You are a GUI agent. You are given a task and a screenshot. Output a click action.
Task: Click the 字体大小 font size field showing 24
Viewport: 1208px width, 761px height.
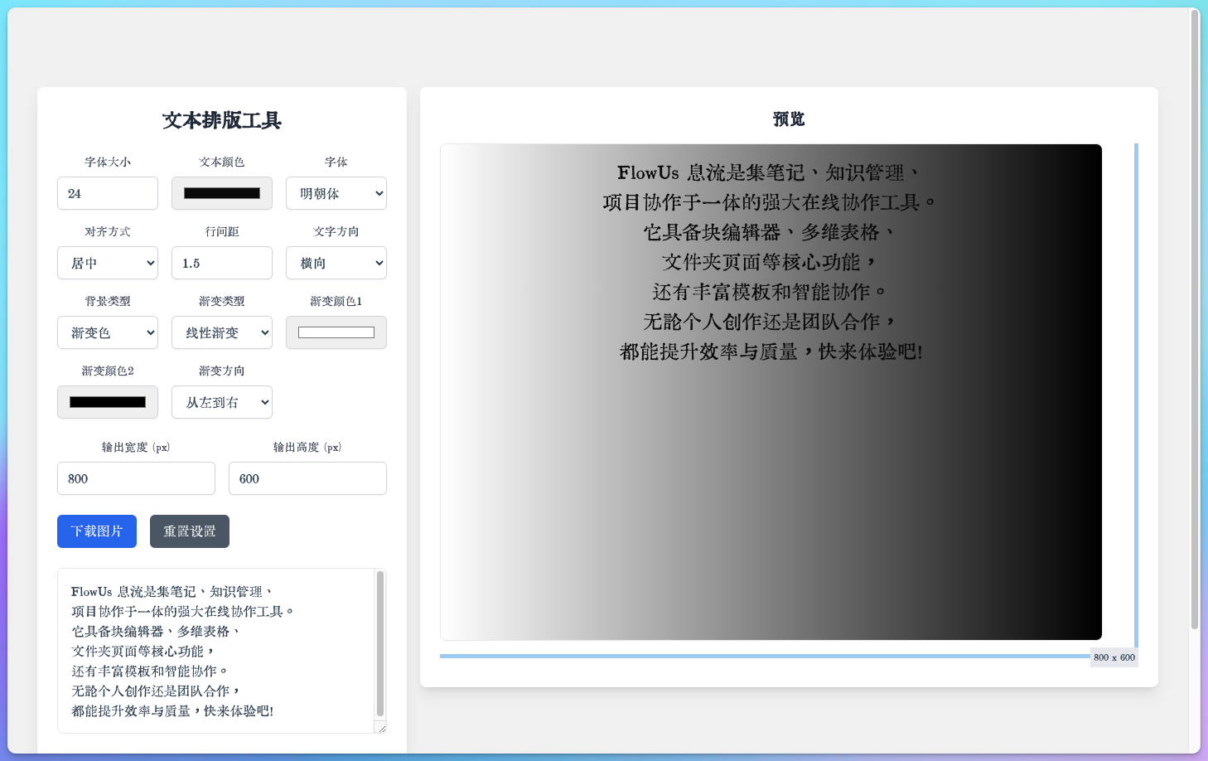click(x=107, y=193)
